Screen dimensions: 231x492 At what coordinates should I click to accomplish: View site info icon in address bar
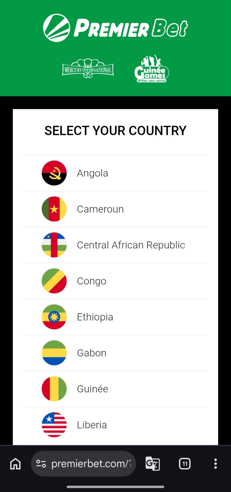(x=41, y=464)
